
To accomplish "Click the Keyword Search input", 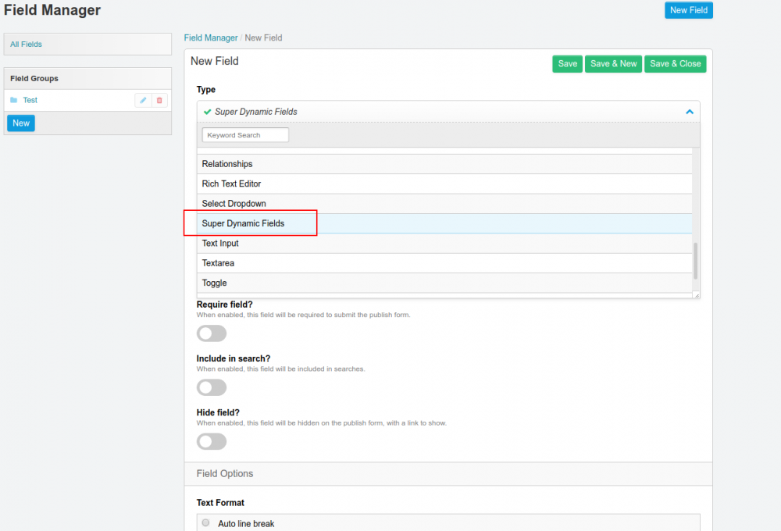I will [x=245, y=135].
